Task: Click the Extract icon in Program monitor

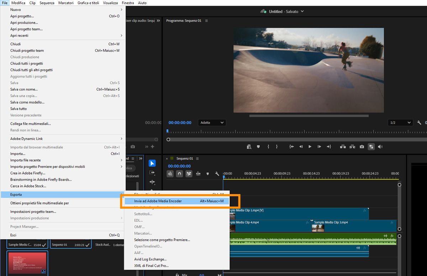Action: click(352, 147)
